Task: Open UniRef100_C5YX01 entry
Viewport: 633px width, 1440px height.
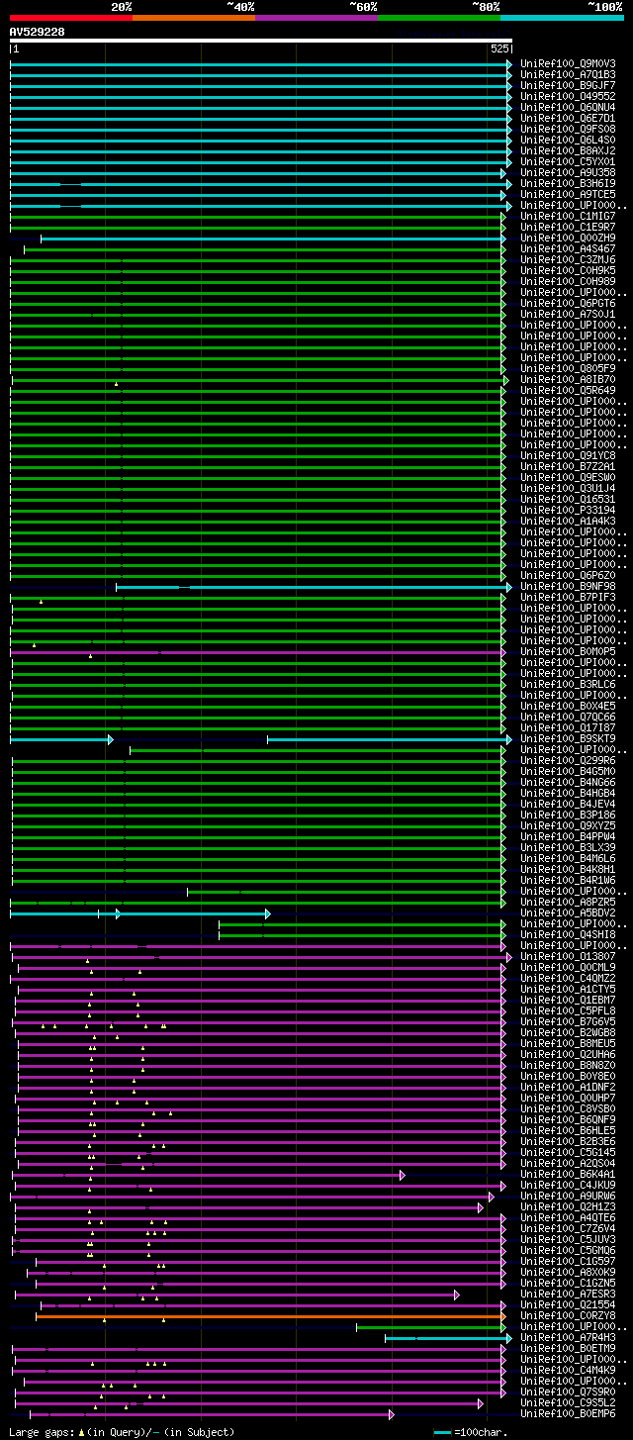Action: tap(569, 161)
